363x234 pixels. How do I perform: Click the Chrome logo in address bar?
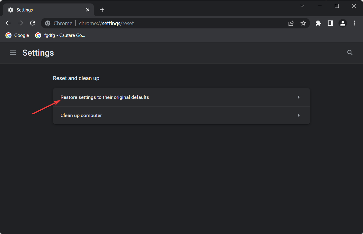(x=47, y=23)
